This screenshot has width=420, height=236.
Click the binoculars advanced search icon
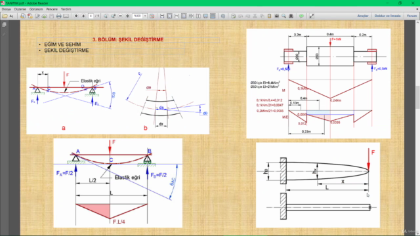tap(291, 16)
